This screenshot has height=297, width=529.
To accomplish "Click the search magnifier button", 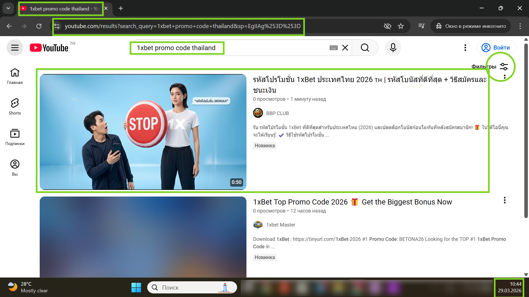I will (365, 48).
